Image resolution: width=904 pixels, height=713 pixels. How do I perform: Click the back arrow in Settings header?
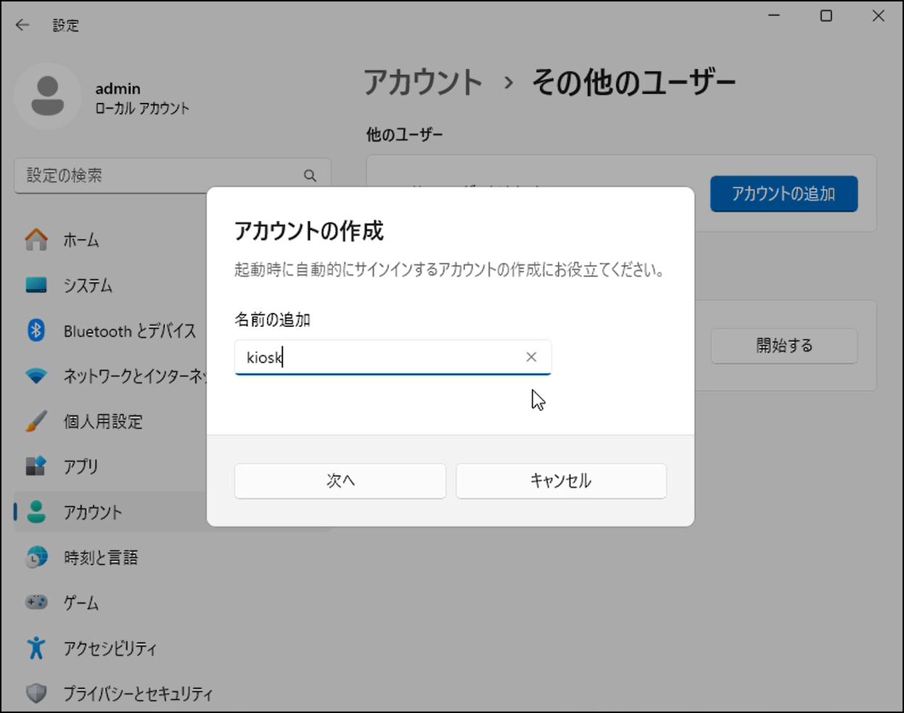tap(22, 25)
